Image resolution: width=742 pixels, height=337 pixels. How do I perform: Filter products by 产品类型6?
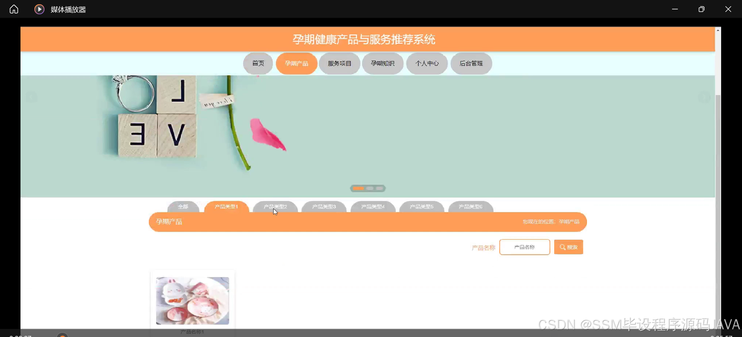click(471, 207)
